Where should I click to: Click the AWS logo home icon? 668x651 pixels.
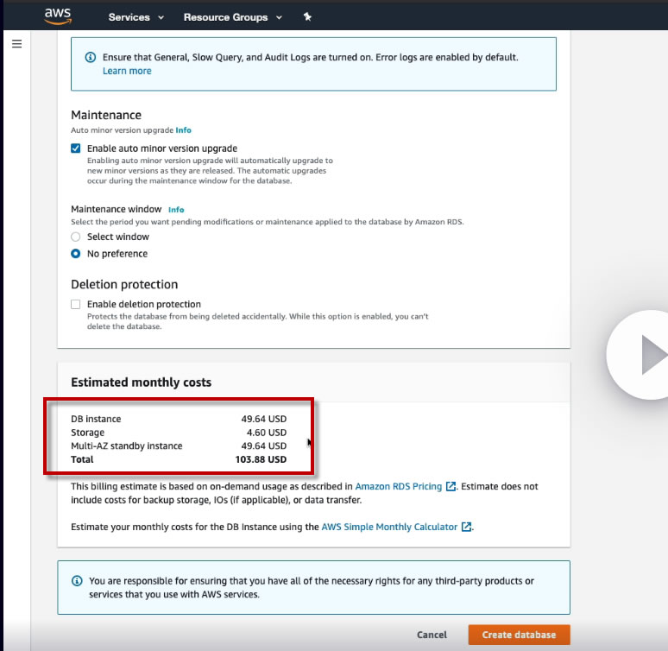pyautogui.click(x=58, y=16)
